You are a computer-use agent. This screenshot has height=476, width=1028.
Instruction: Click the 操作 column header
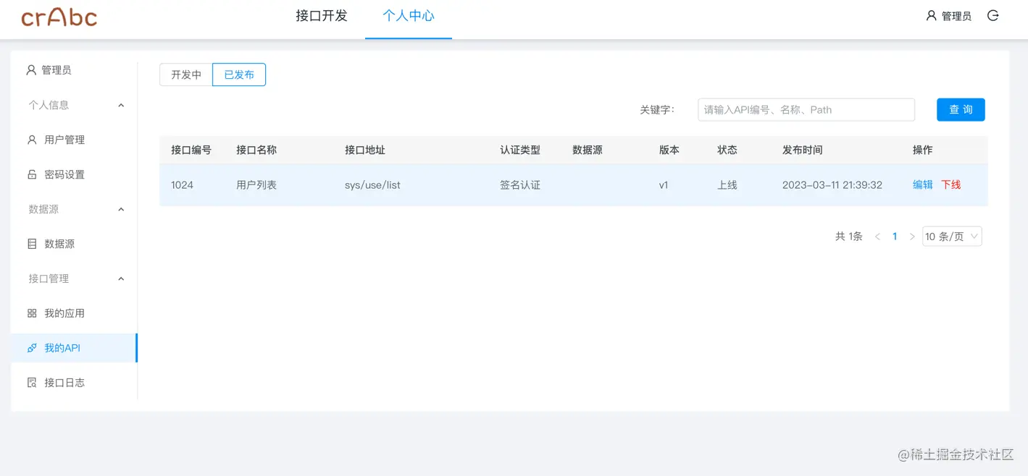tap(923, 150)
